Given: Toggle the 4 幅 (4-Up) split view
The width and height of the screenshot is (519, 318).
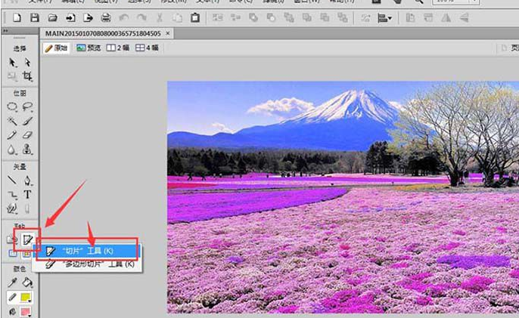Looking at the screenshot, I should 147,48.
